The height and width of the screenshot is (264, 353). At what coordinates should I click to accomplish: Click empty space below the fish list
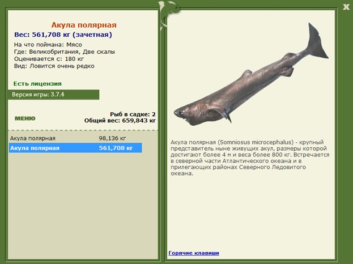[x=79, y=204]
